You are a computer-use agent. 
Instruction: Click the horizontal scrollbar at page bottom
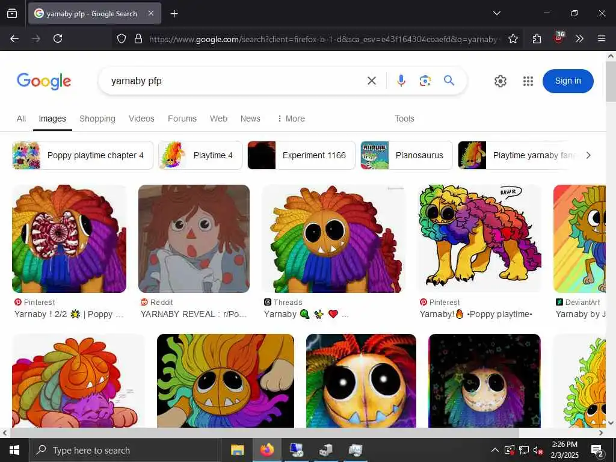[264, 433]
